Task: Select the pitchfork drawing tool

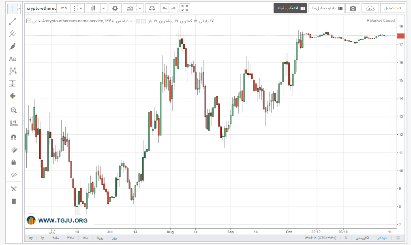Action: click(x=13, y=34)
